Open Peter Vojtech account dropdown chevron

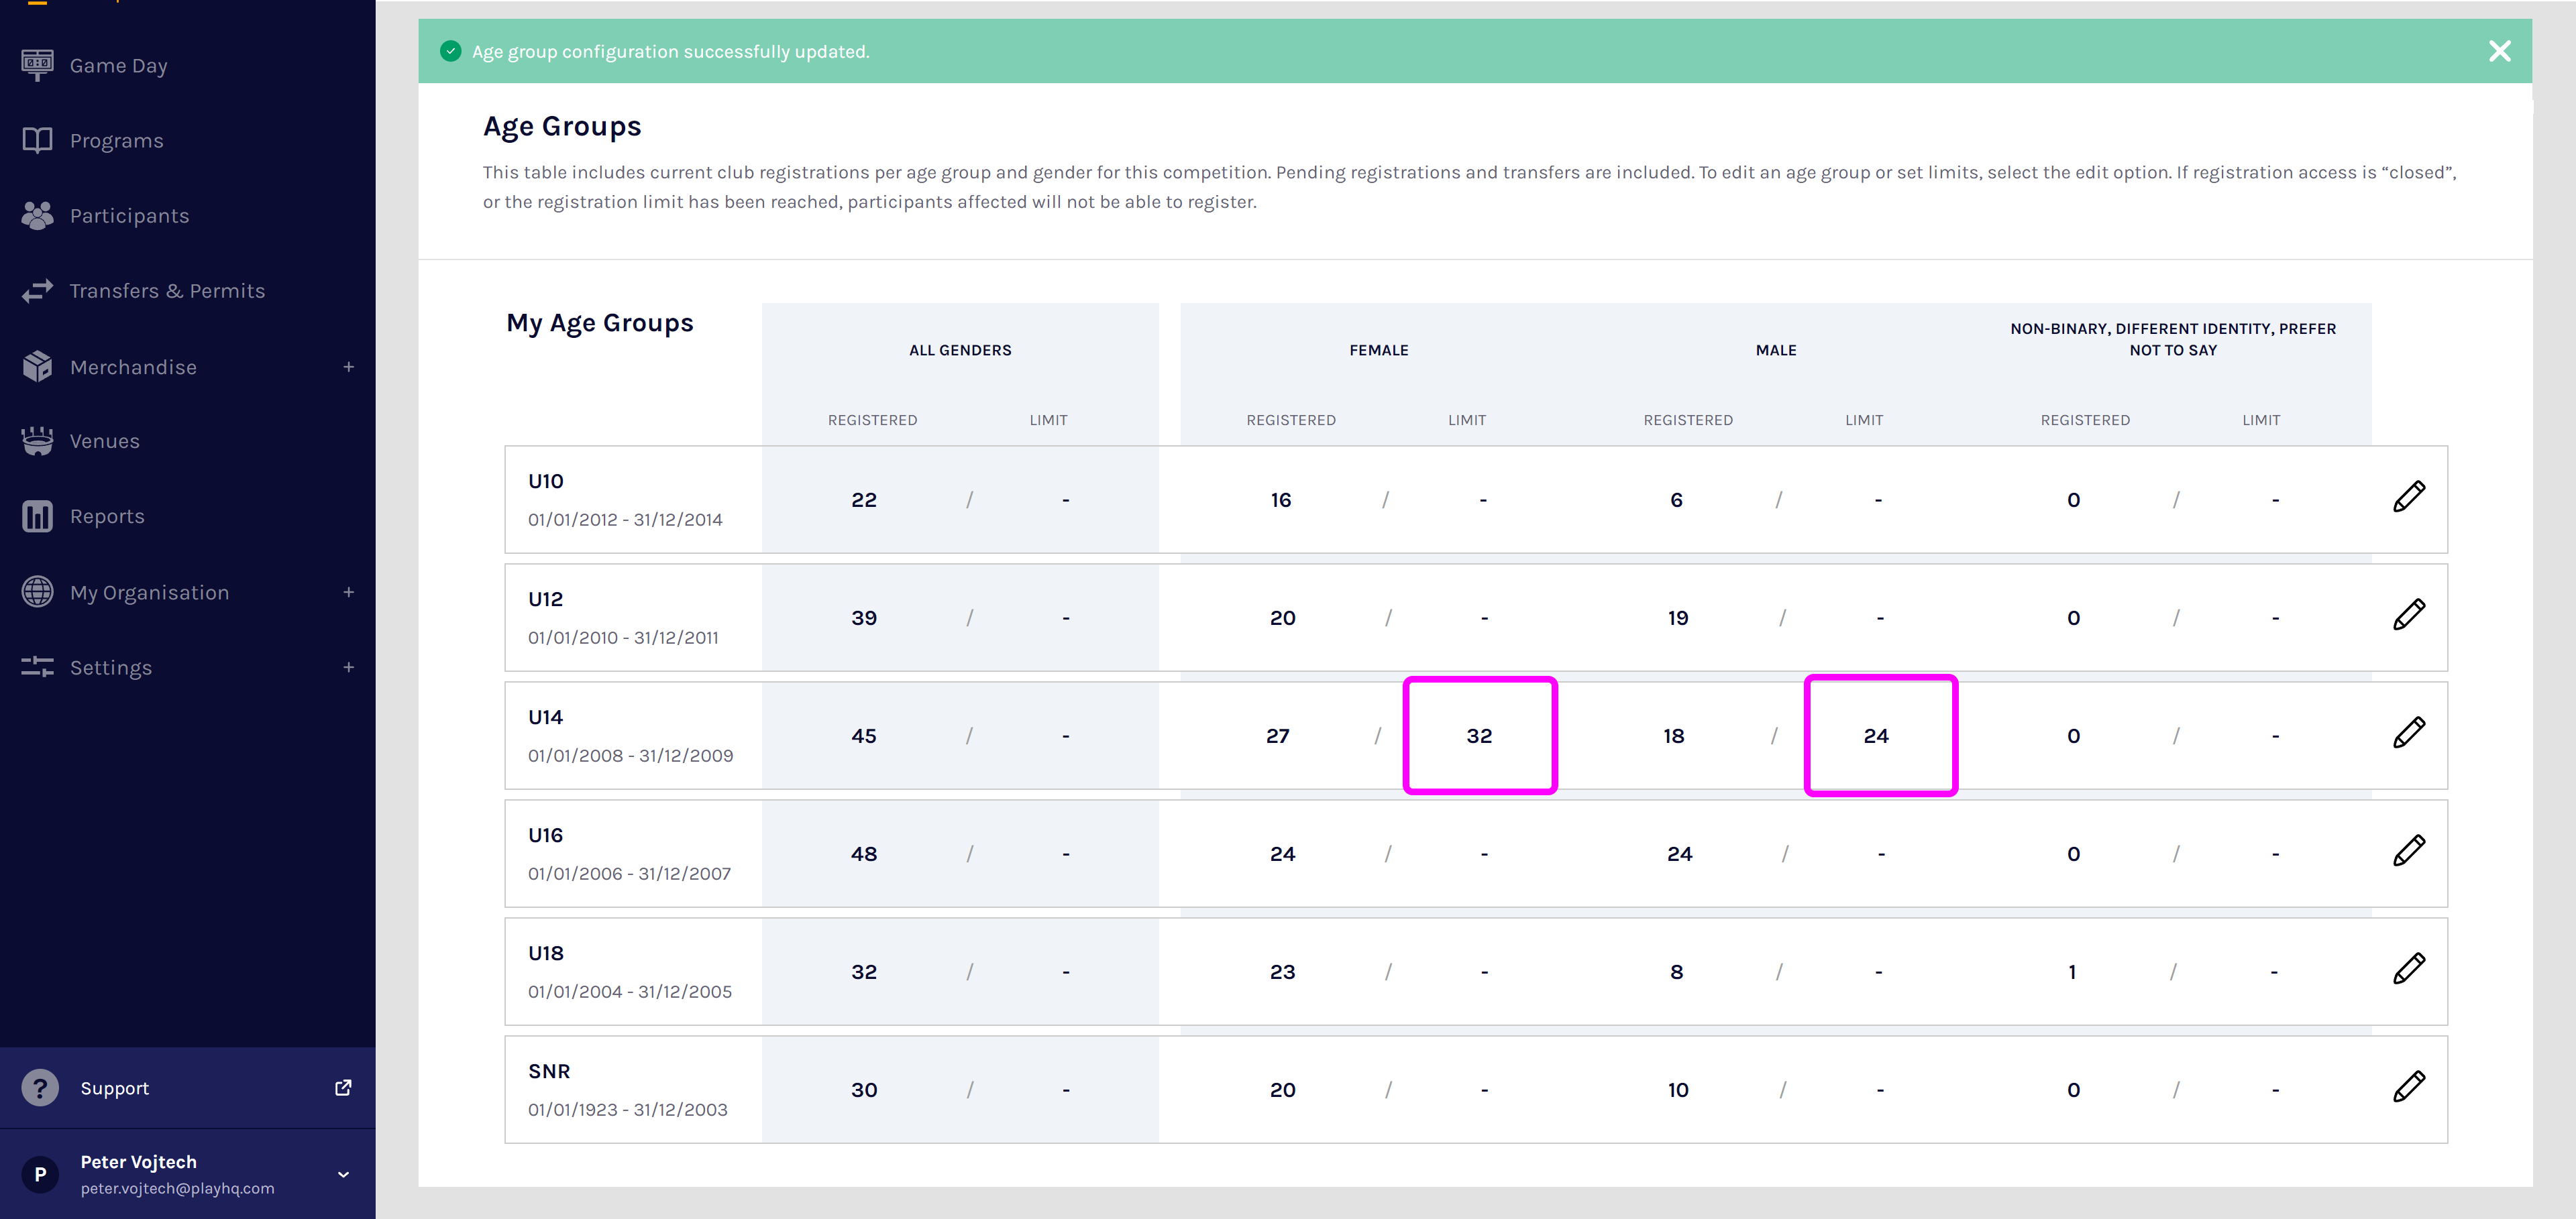coord(343,1174)
